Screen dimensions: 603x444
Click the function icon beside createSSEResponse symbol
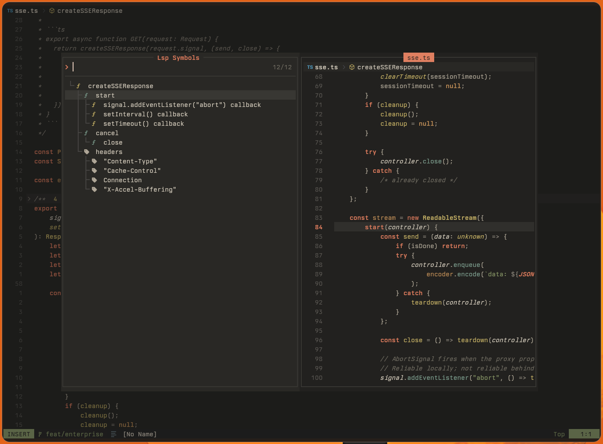78,86
